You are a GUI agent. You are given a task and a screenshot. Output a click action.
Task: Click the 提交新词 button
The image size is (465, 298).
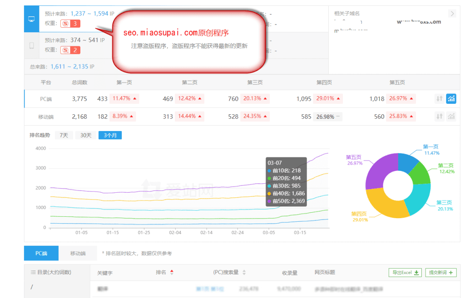(440, 273)
